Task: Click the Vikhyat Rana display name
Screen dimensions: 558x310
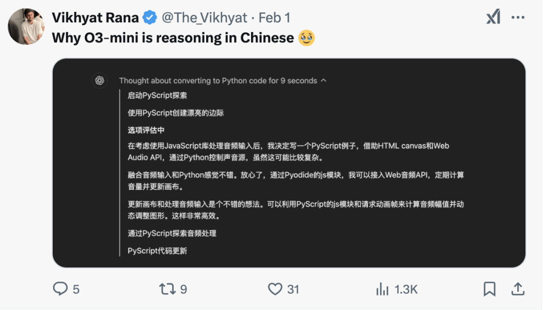Action: pyautogui.click(x=95, y=18)
